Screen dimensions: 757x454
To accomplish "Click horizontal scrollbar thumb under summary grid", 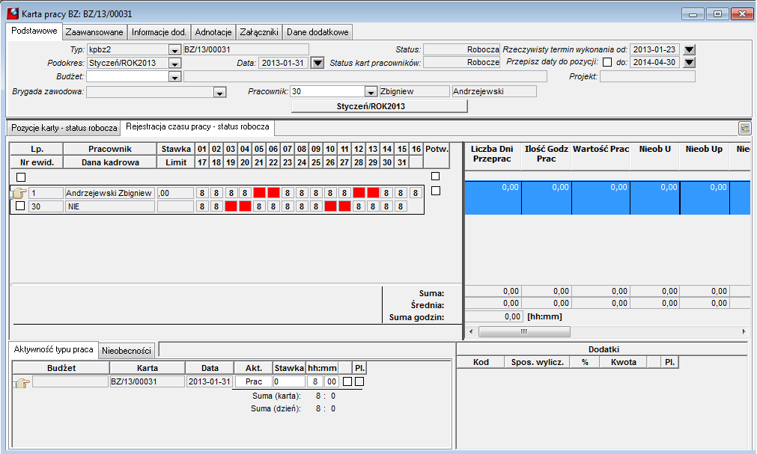I will (524, 331).
